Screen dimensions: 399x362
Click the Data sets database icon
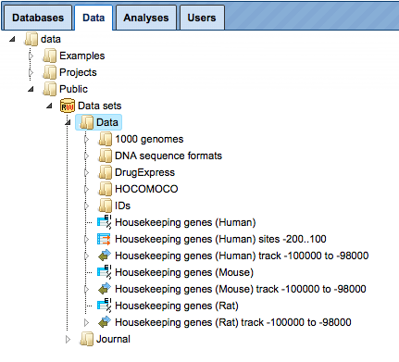coord(68,106)
